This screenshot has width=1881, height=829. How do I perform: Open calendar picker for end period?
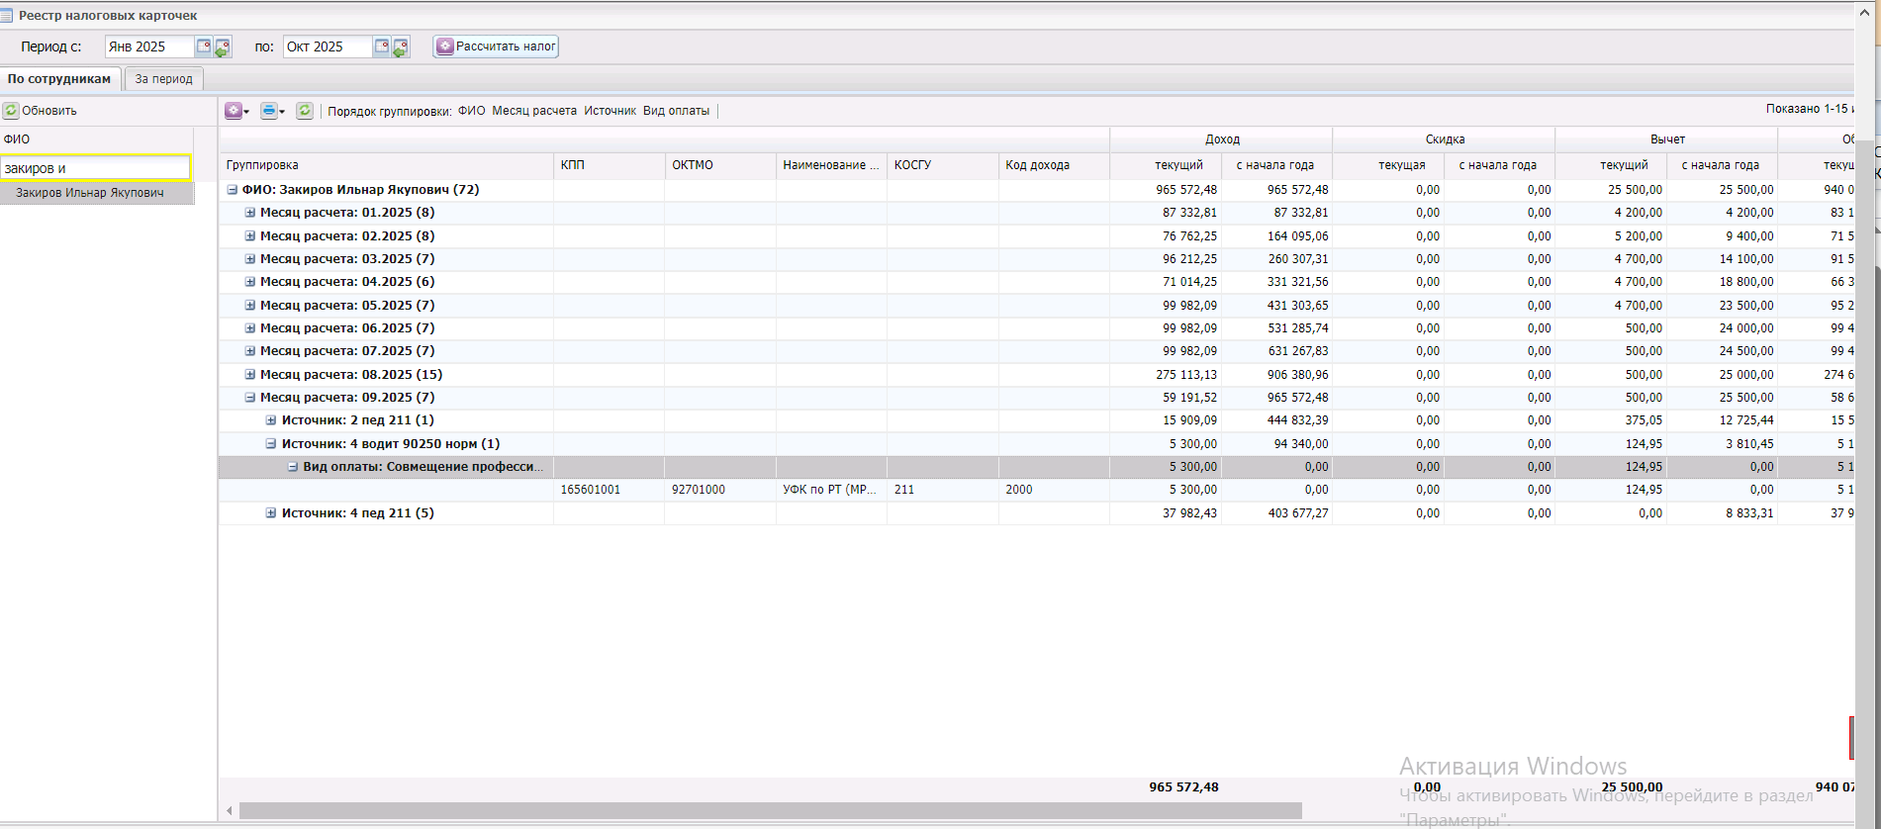click(382, 46)
